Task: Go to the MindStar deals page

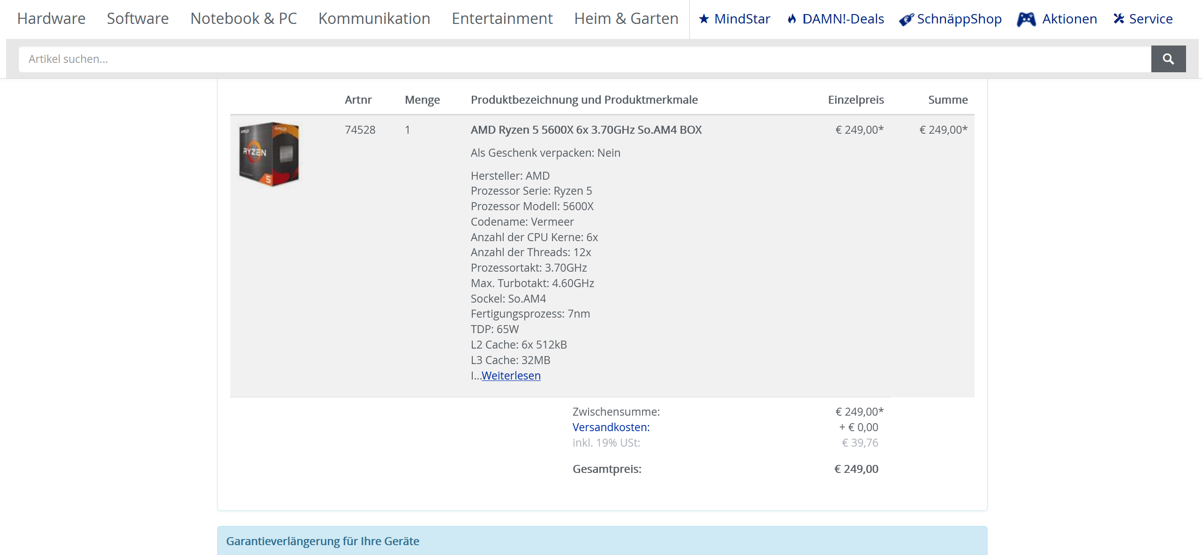Action: point(742,19)
